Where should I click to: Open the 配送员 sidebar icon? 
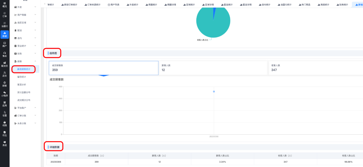(x=4, y=64)
